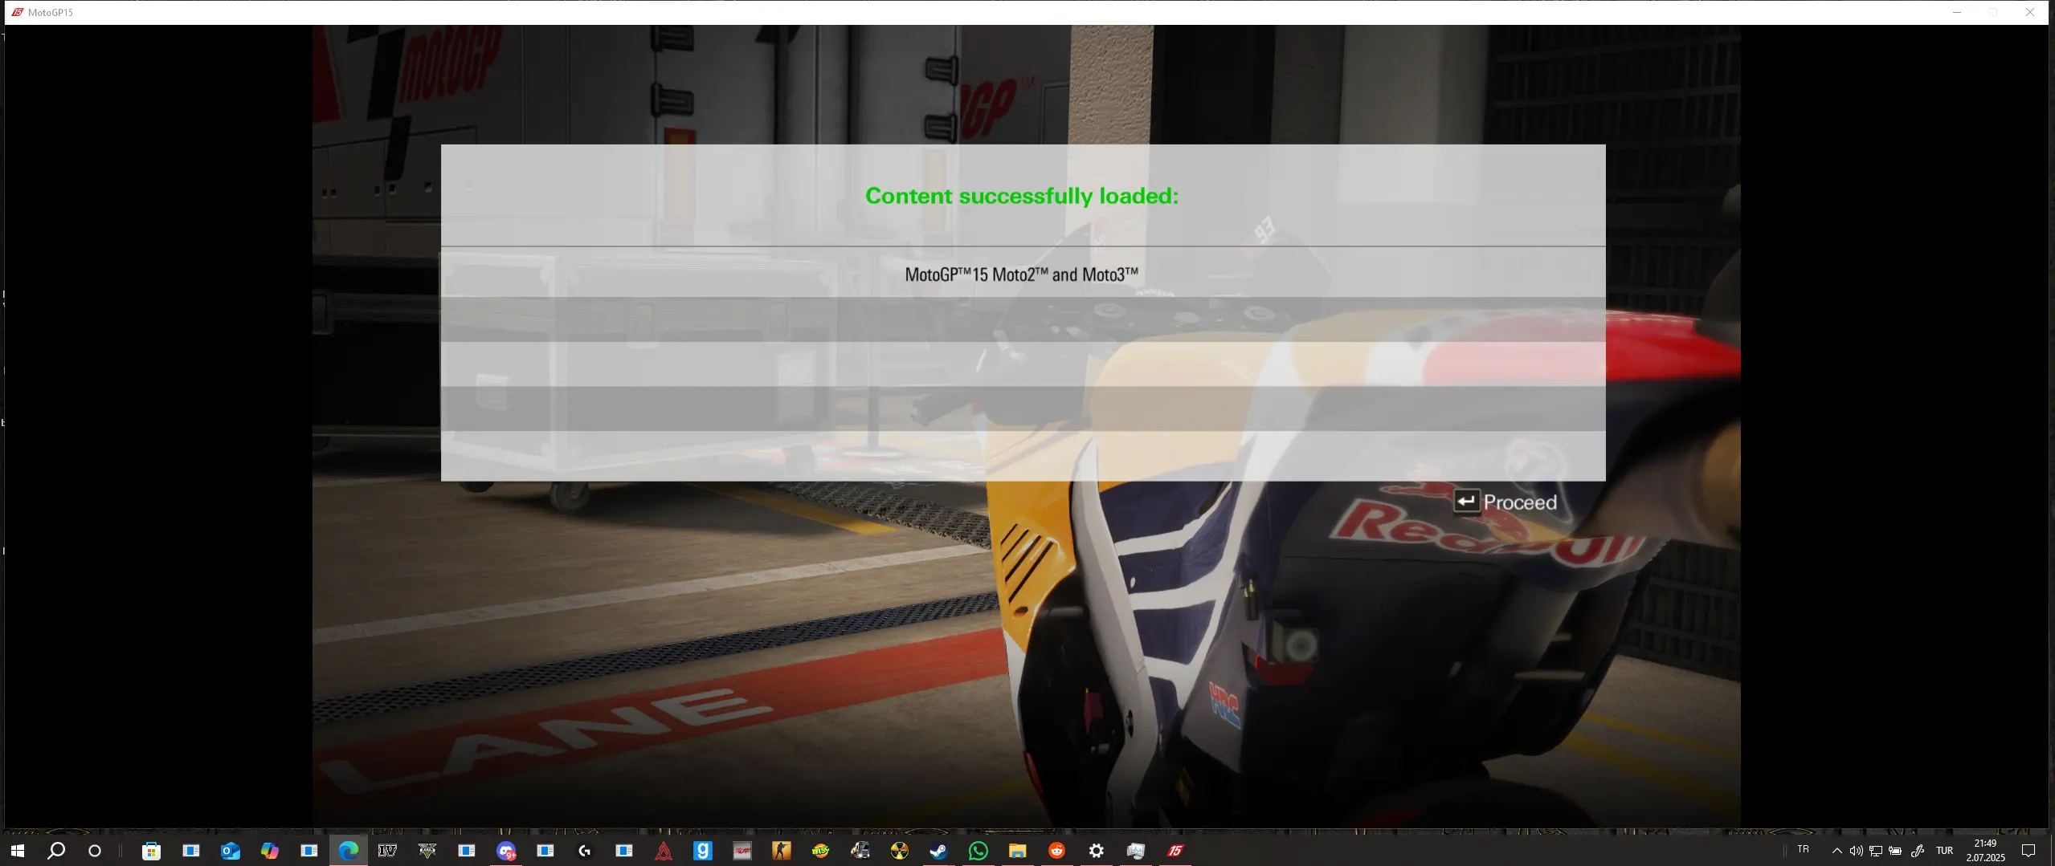Open Discord from the taskbar
Screen dimensions: 2055x866
(x=506, y=851)
